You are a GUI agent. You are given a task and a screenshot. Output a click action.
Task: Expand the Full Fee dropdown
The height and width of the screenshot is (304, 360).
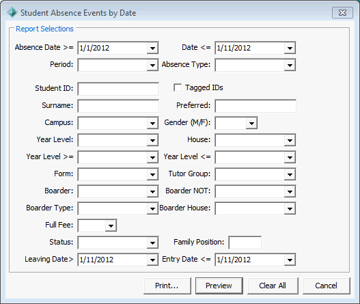tap(111, 225)
